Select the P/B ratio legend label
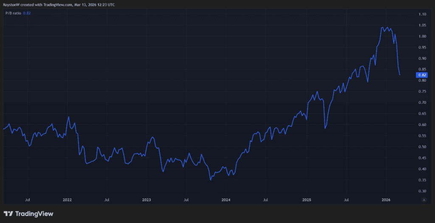 tap(12, 13)
